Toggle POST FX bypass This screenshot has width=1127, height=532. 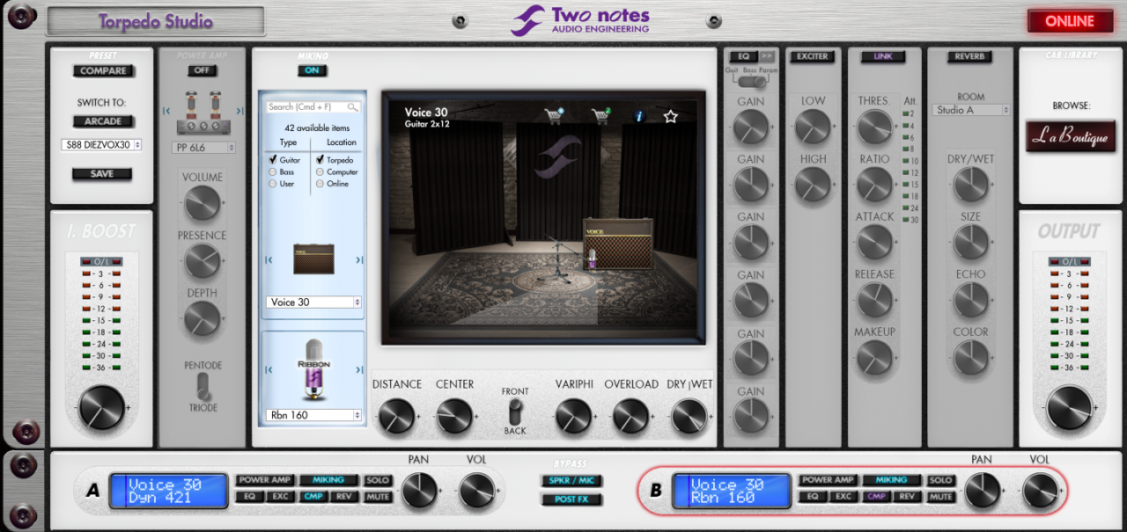(571, 499)
